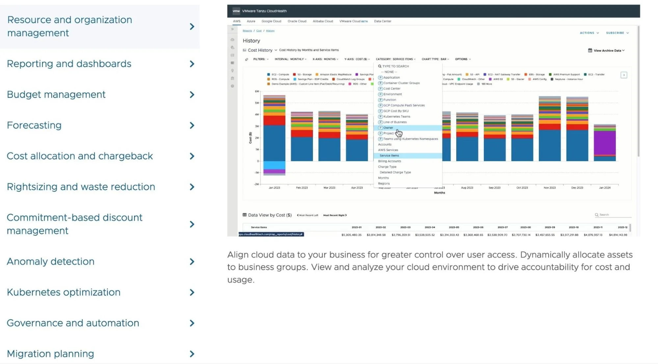The width and height of the screenshot is (658, 364).
Task: Select Regions in category list
Action: click(x=384, y=184)
